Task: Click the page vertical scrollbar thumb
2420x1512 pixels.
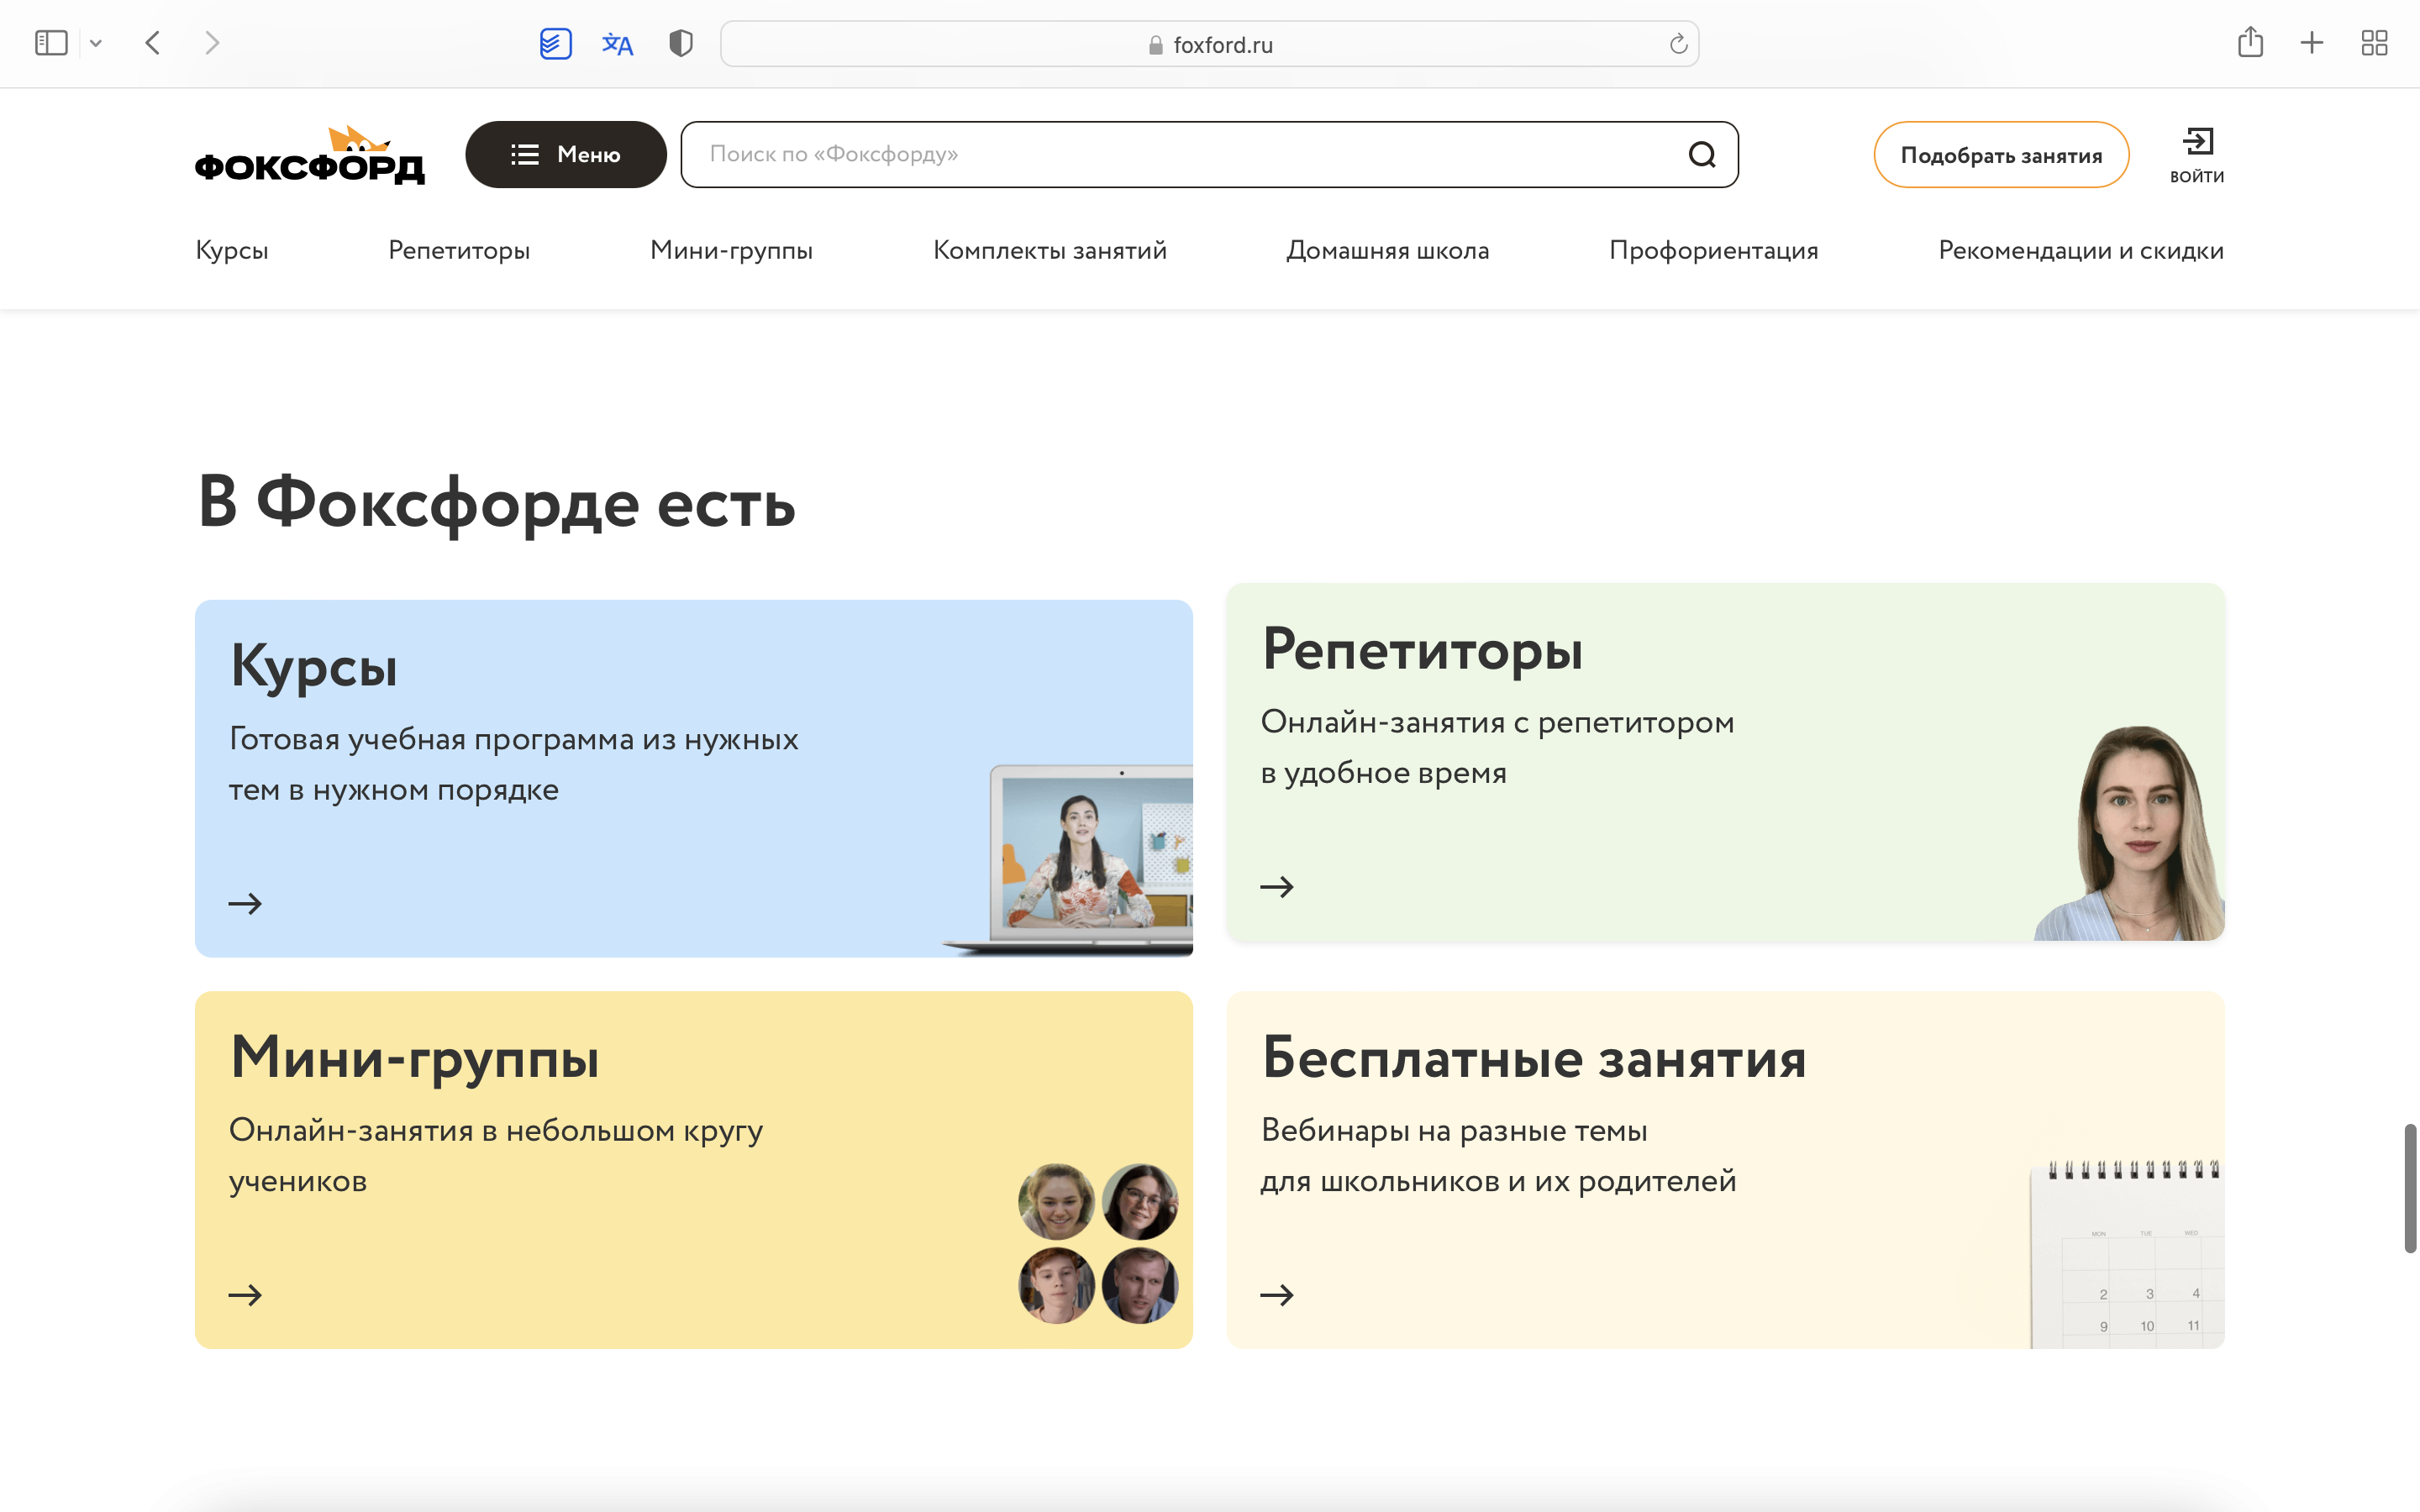Action: (x=2410, y=1188)
